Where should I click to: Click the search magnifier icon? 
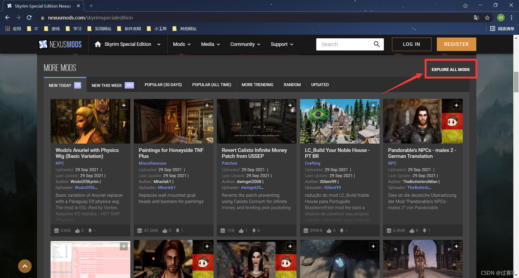click(377, 44)
